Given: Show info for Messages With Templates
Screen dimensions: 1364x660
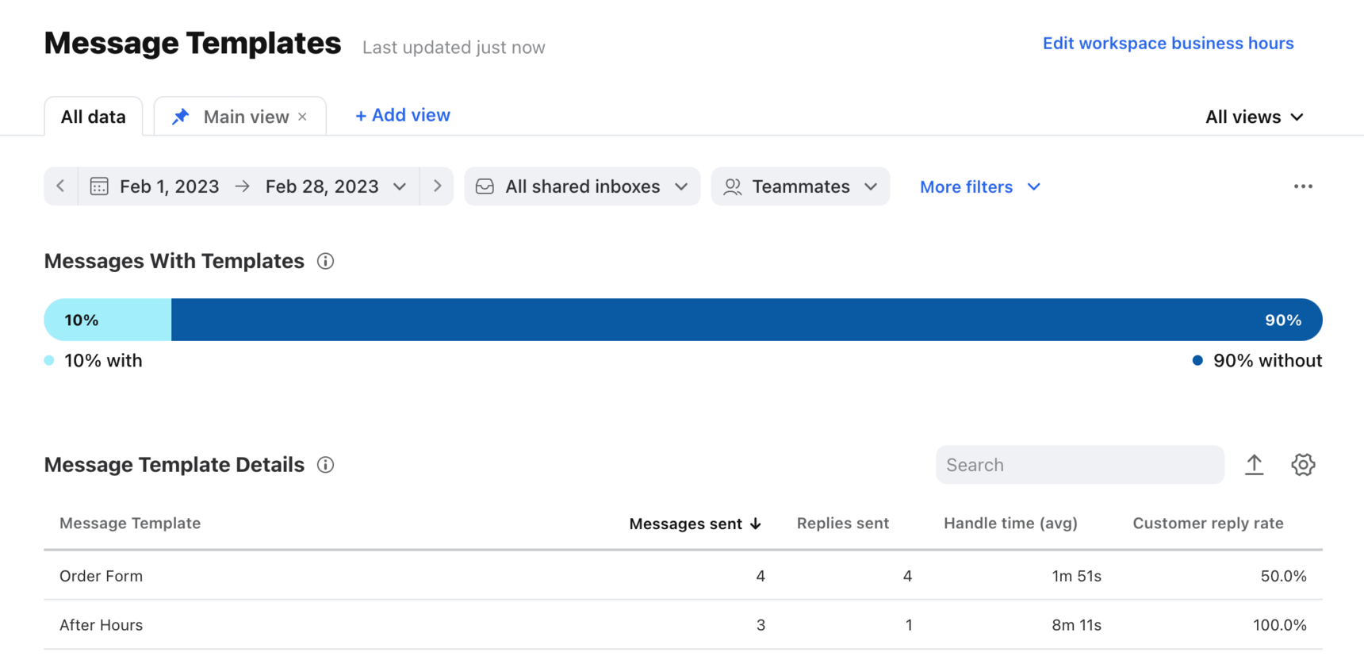Looking at the screenshot, I should (x=325, y=261).
